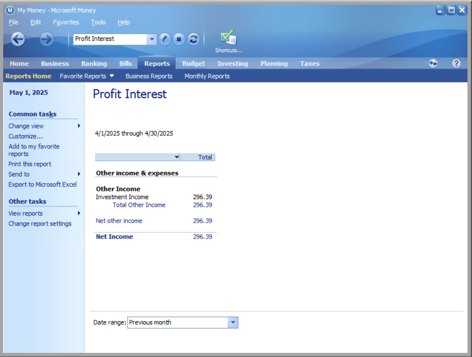Click the Net Income row label
The height and width of the screenshot is (357, 472).
pos(114,237)
